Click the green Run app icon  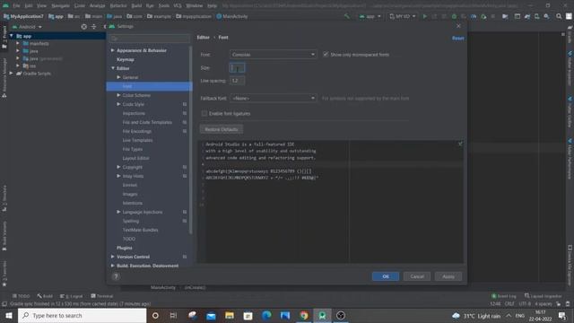(x=424, y=16)
